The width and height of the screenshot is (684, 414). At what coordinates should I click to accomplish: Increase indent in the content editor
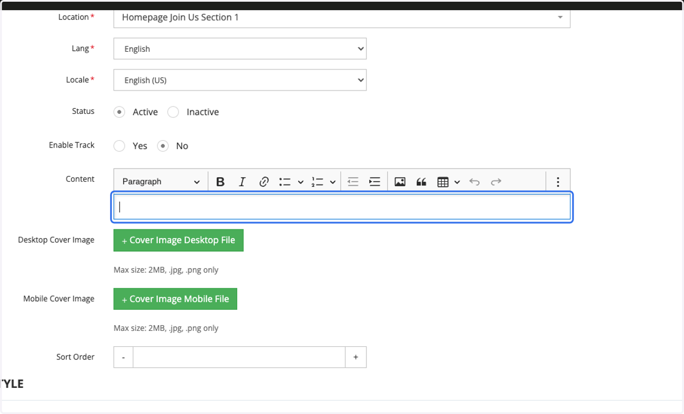pos(374,182)
